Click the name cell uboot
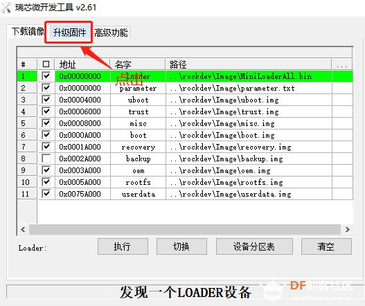 (139, 100)
